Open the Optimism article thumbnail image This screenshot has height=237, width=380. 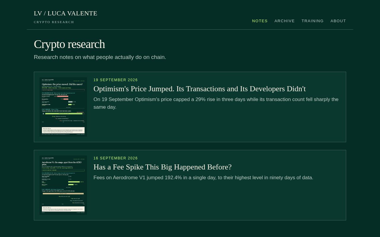point(63,107)
